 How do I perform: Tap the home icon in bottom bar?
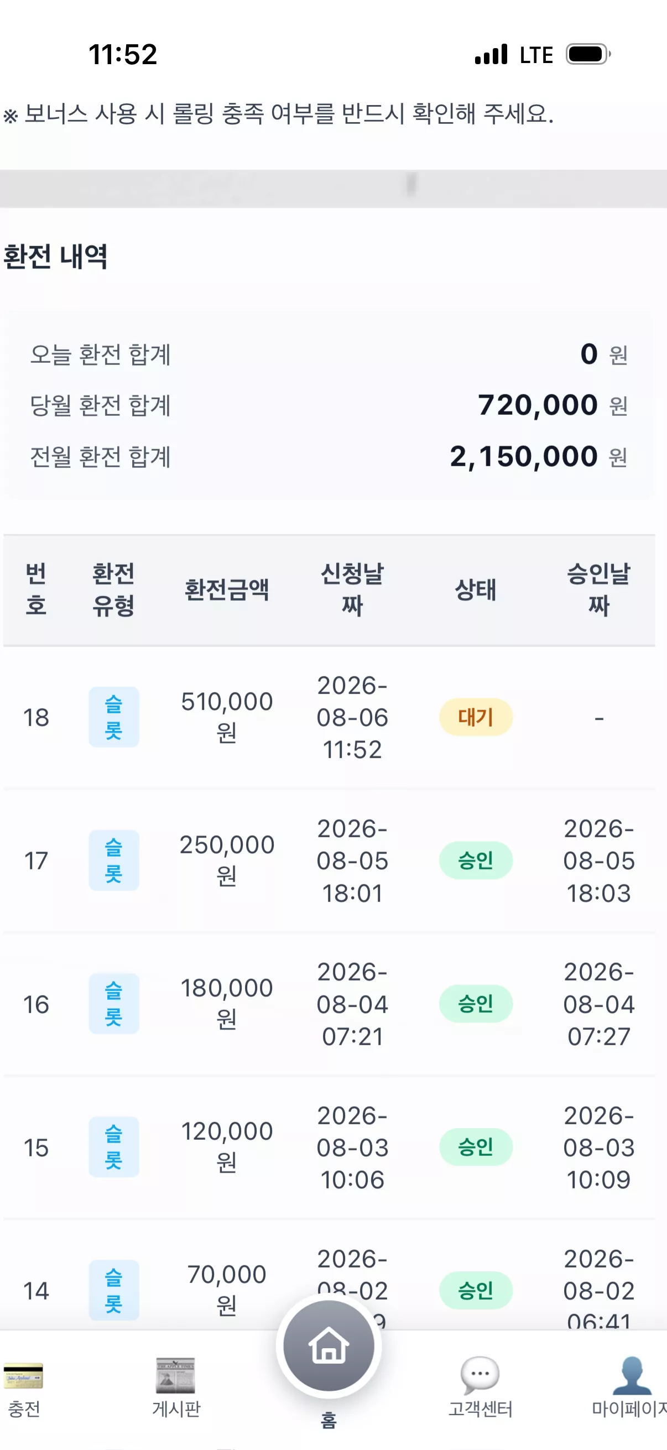(x=329, y=1346)
